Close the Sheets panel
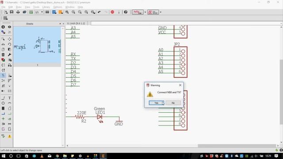The image size is (283, 159). point(63,23)
